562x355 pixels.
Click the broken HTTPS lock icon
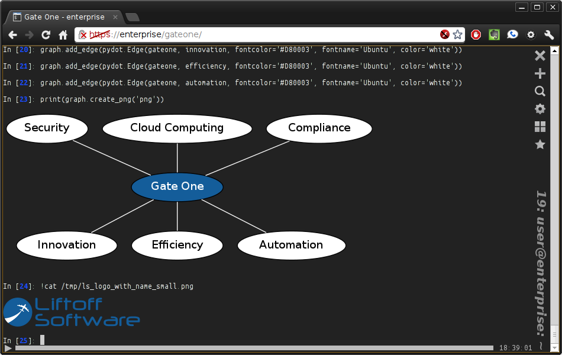83,35
